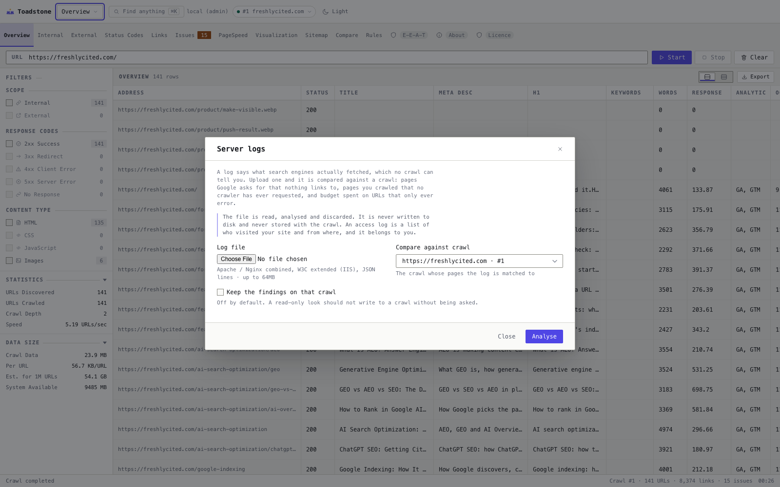Click the search magnifier icon in Find anything
780x487 pixels.
[117, 12]
